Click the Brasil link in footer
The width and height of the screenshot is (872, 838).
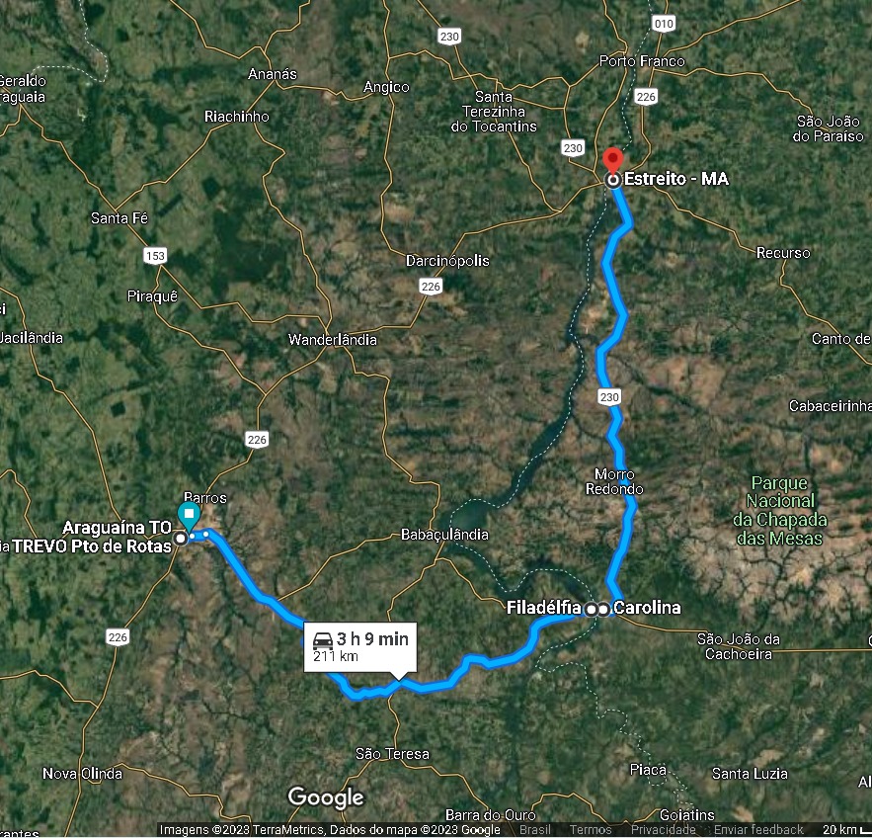[x=534, y=830]
